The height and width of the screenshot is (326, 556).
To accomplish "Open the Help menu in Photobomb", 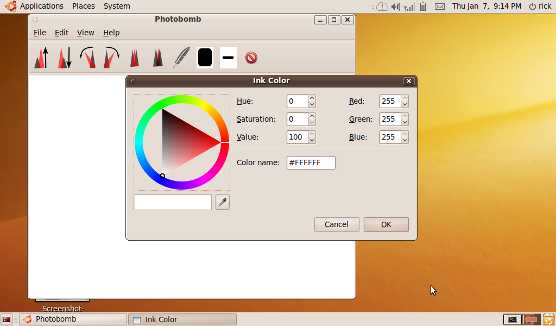I will tap(111, 33).
